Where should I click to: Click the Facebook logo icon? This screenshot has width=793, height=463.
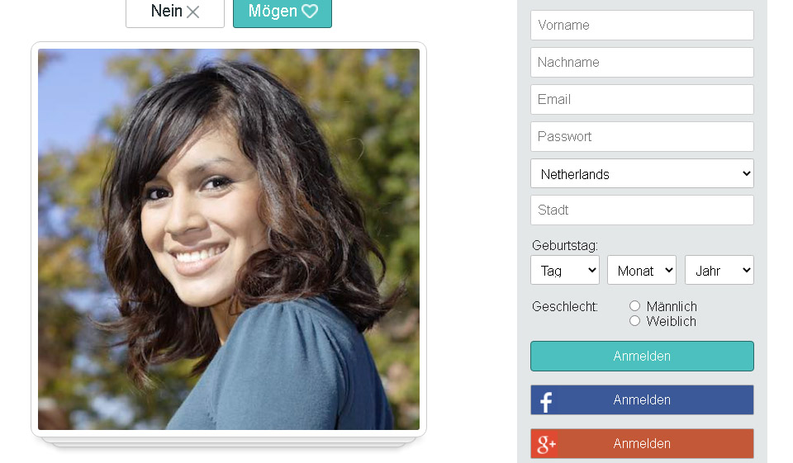coord(546,402)
